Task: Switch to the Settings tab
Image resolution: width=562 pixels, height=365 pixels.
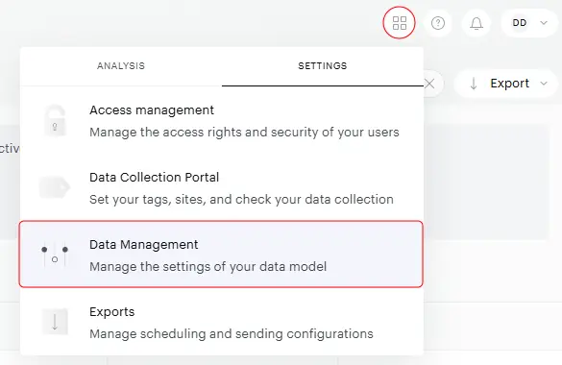Action: point(323,66)
